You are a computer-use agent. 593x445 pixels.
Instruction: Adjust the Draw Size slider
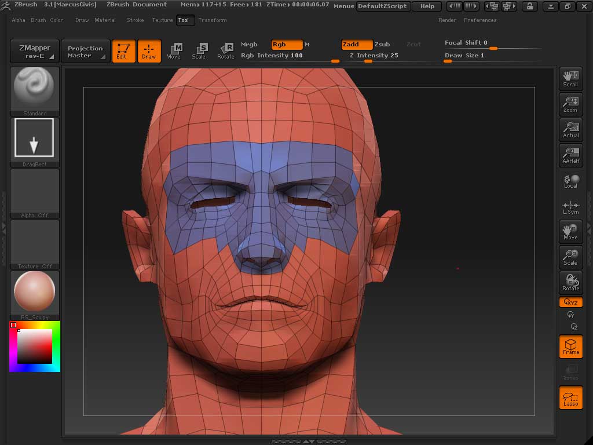492,56
